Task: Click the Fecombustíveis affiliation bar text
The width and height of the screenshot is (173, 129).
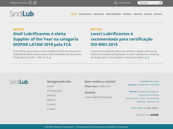Action: (x=86, y=127)
